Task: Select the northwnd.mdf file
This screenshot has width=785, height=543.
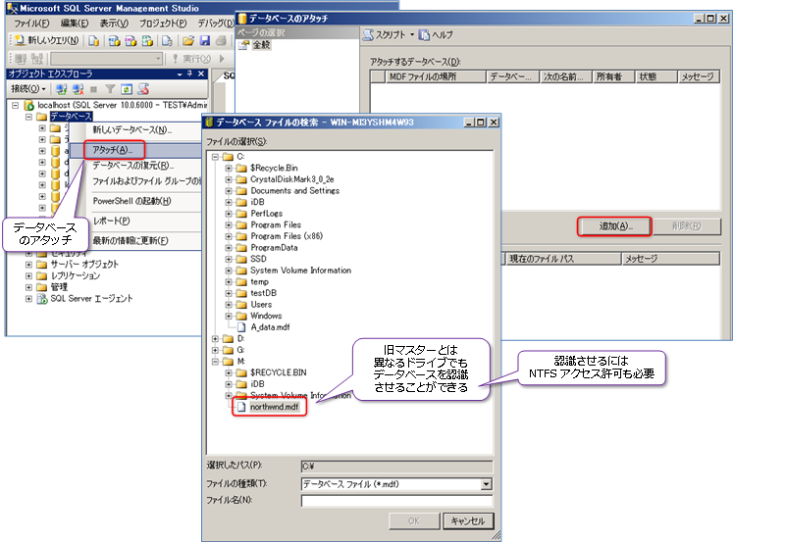Action: tap(275, 407)
